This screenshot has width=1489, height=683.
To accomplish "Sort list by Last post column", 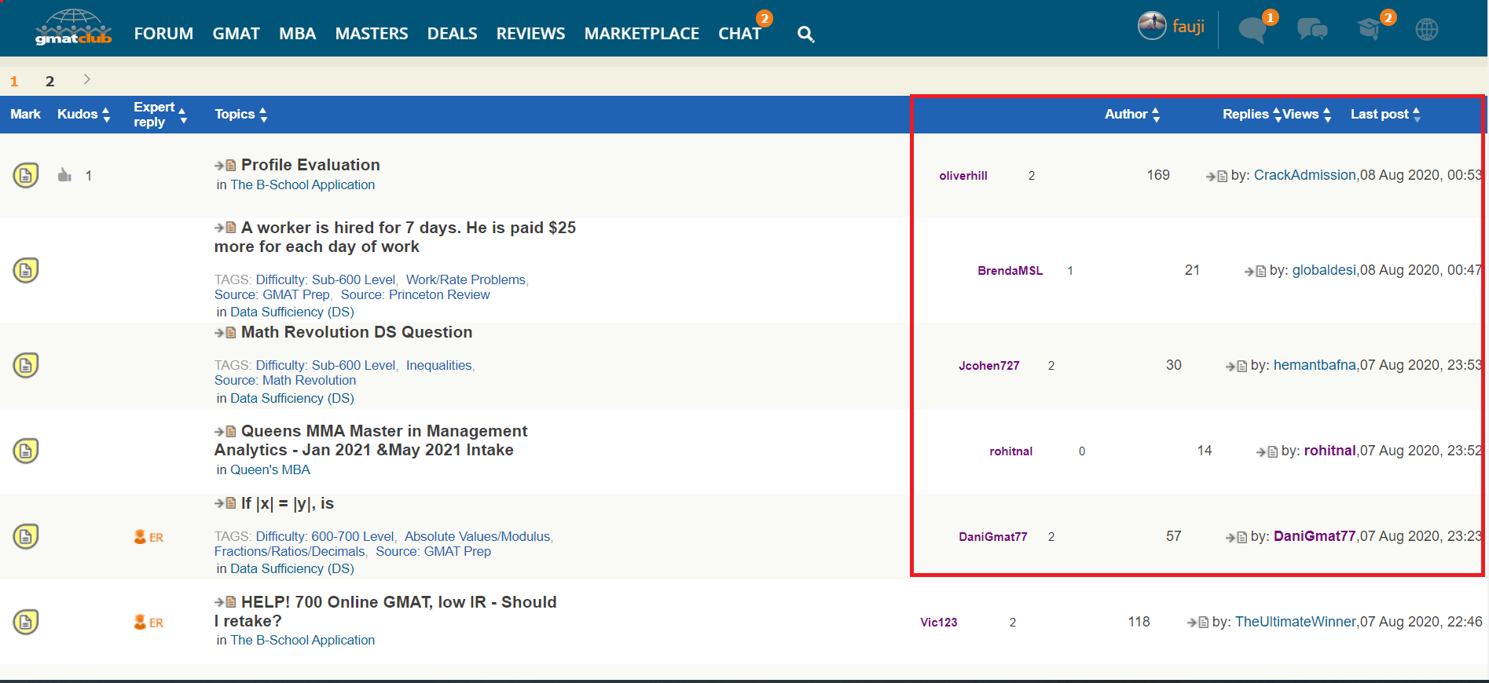I will click(x=1384, y=115).
